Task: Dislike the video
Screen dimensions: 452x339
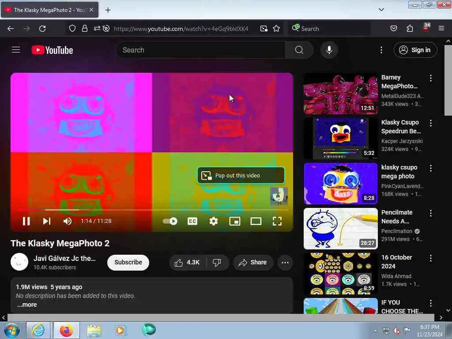Action: (x=217, y=262)
